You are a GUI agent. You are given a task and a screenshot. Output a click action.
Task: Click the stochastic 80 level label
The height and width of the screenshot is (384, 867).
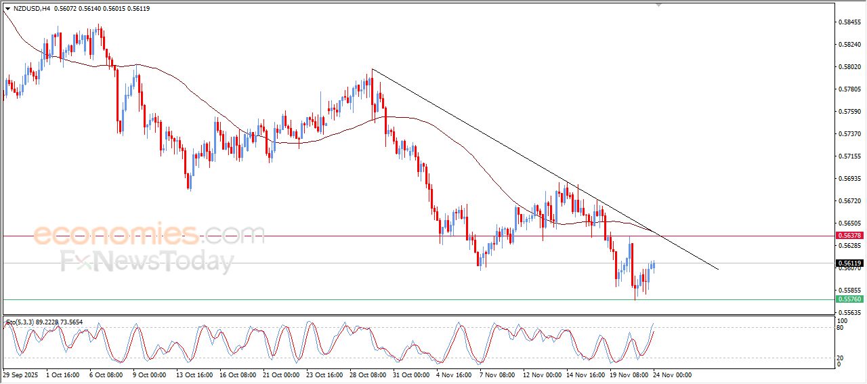click(843, 328)
